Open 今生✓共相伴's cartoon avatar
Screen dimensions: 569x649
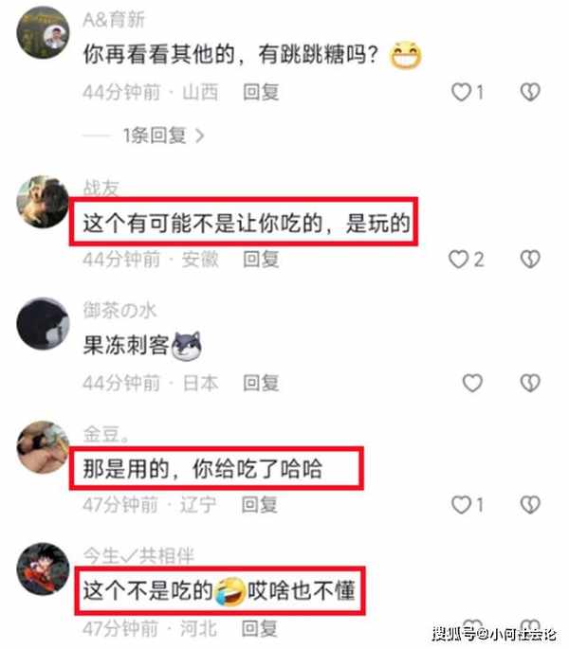[x=43, y=569]
